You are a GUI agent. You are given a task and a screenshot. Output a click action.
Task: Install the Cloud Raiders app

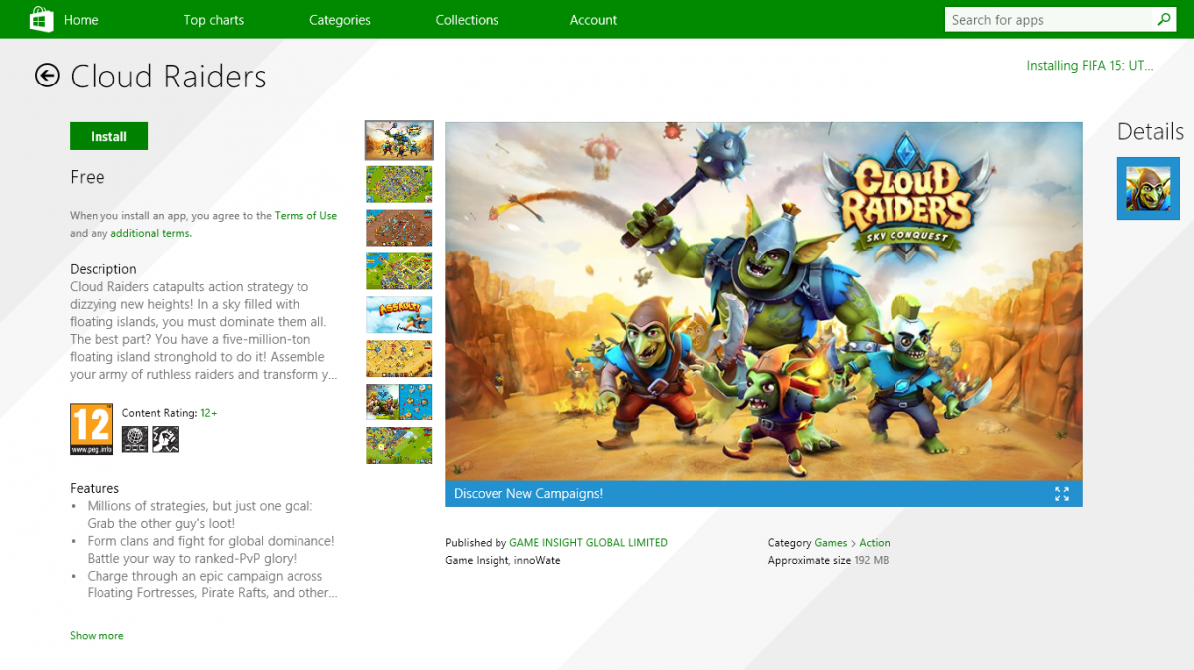(x=108, y=136)
